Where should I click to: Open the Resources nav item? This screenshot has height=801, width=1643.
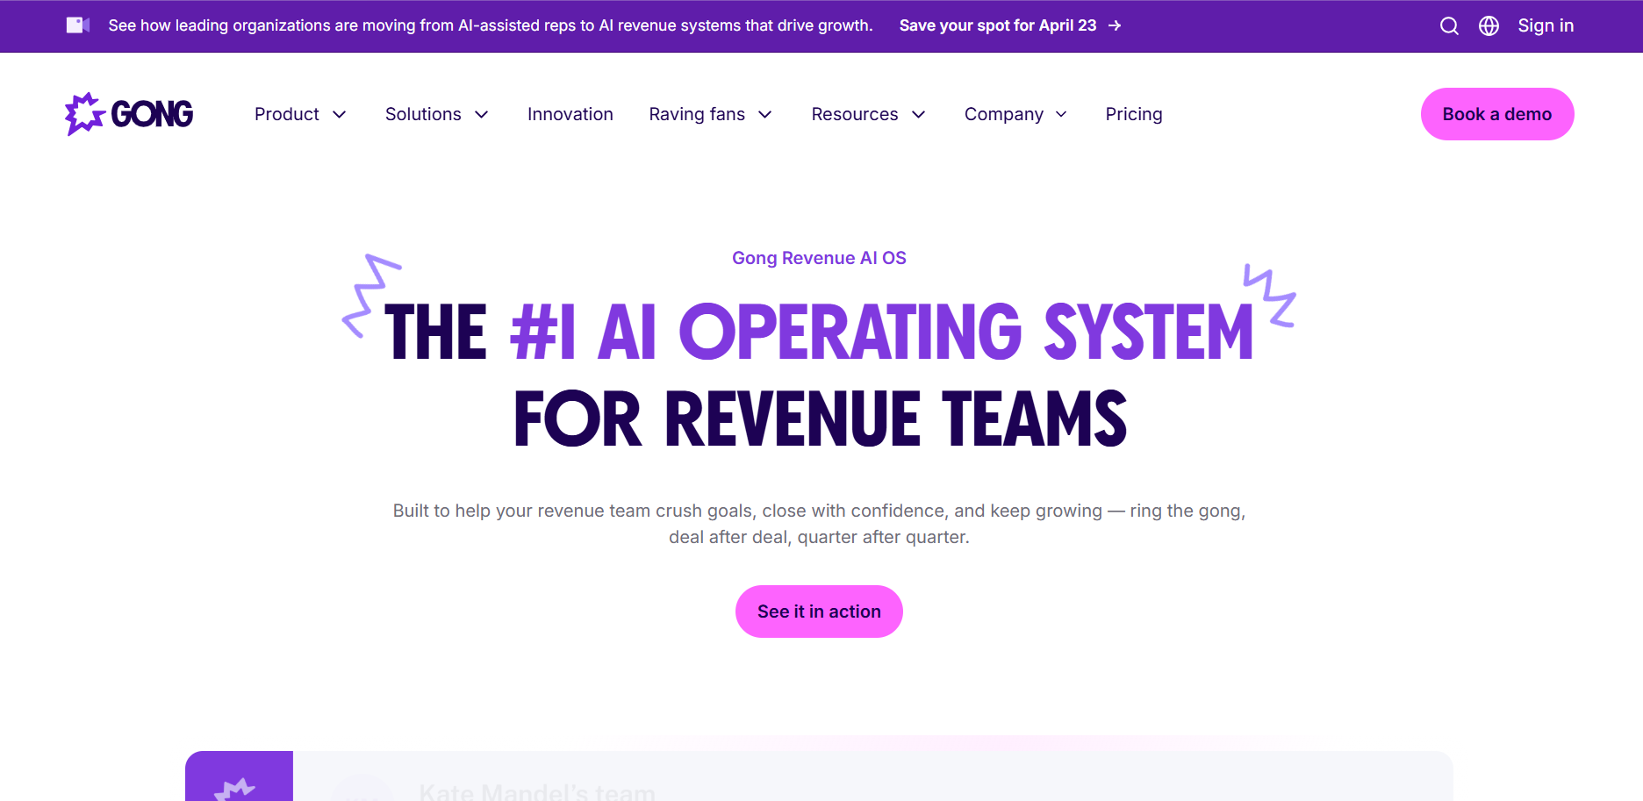coord(855,114)
